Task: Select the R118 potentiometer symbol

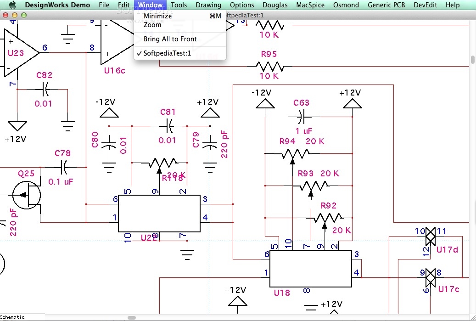Action: (162, 164)
